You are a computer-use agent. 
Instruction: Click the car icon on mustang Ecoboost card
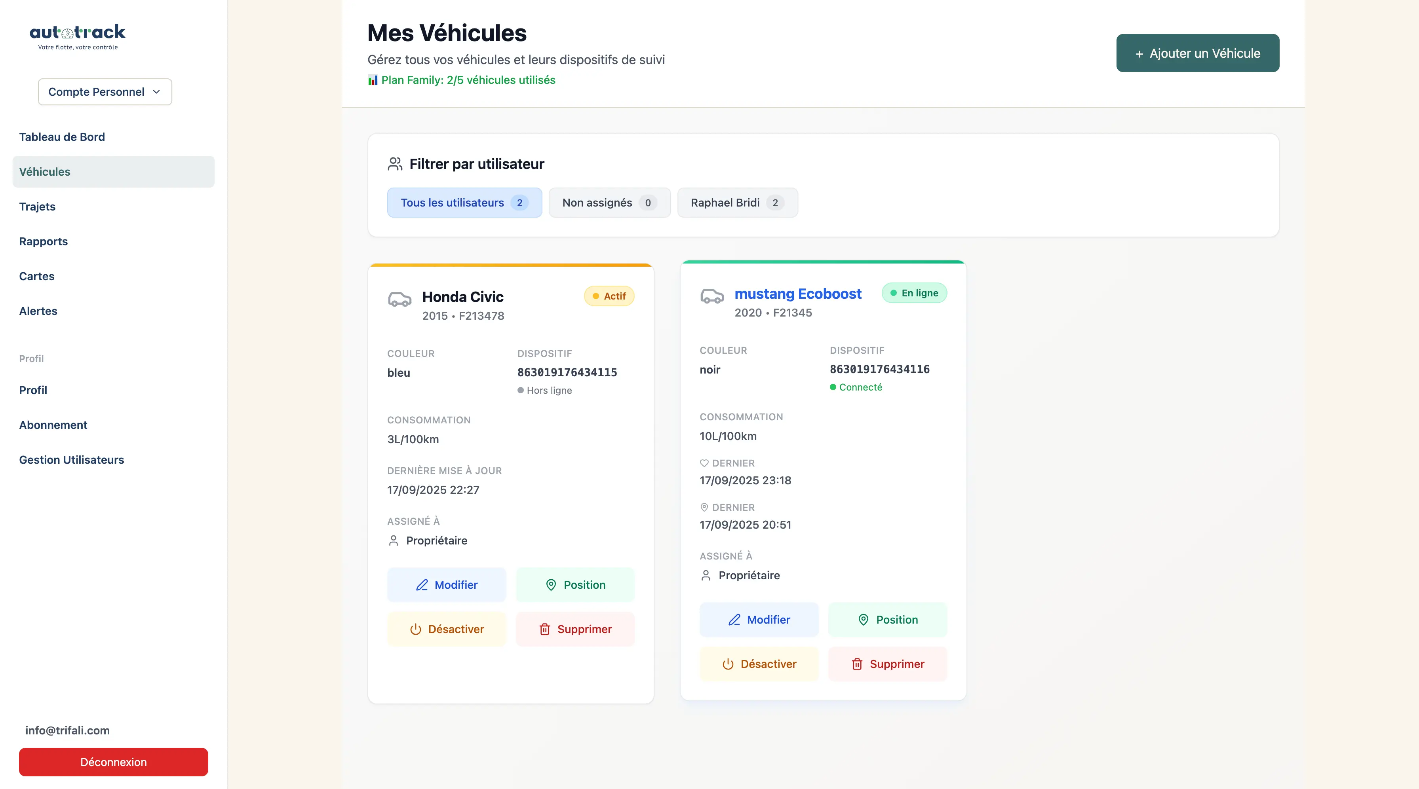coord(712,296)
